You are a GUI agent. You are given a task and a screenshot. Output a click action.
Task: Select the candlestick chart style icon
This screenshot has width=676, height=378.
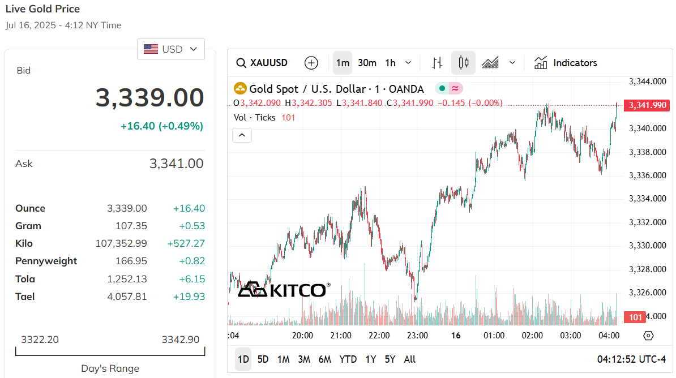click(463, 63)
